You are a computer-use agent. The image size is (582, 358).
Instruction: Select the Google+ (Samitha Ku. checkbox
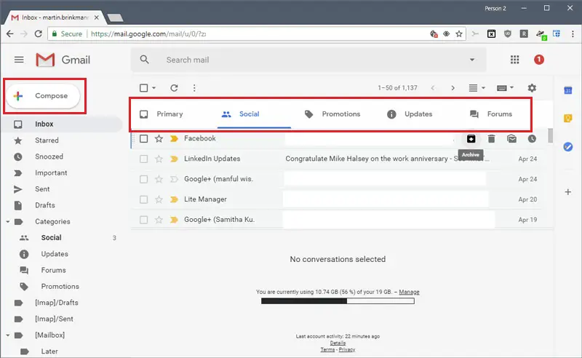(x=143, y=220)
